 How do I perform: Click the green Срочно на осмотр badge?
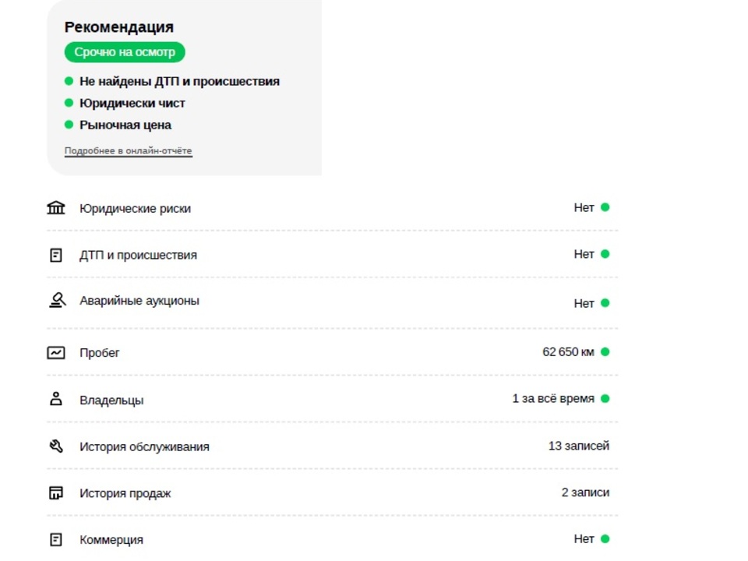click(x=125, y=52)
